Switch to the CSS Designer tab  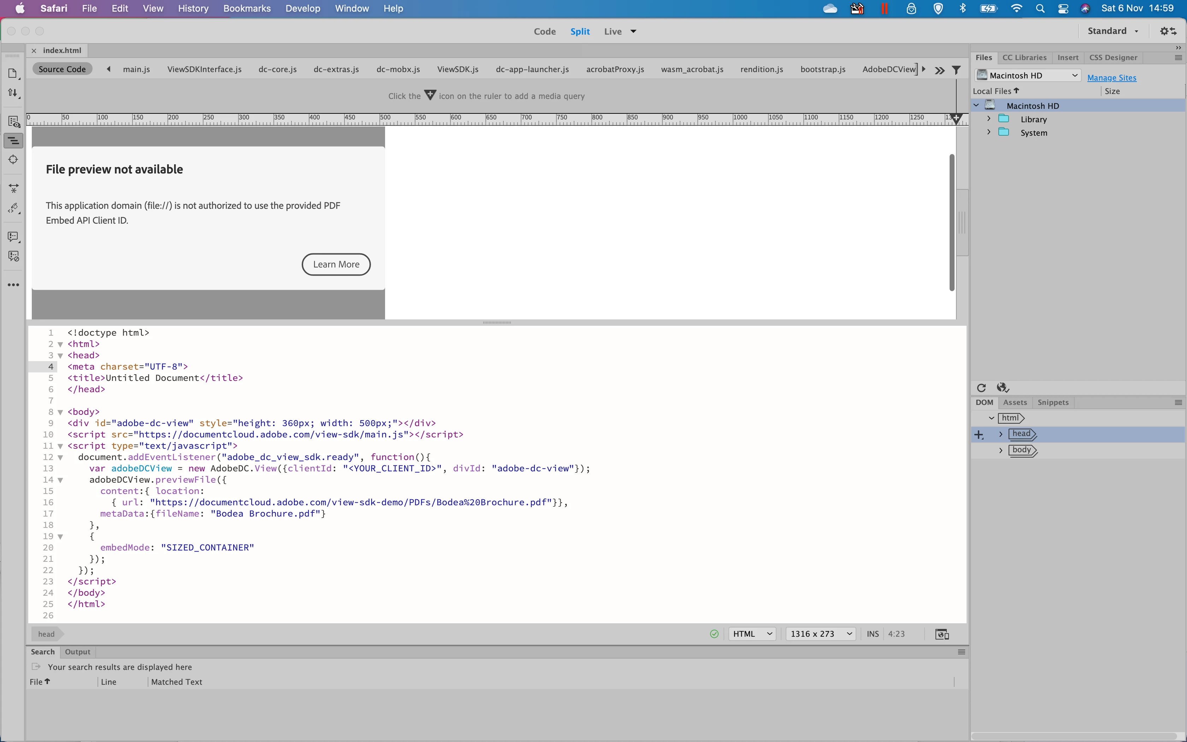[1112, 57]
